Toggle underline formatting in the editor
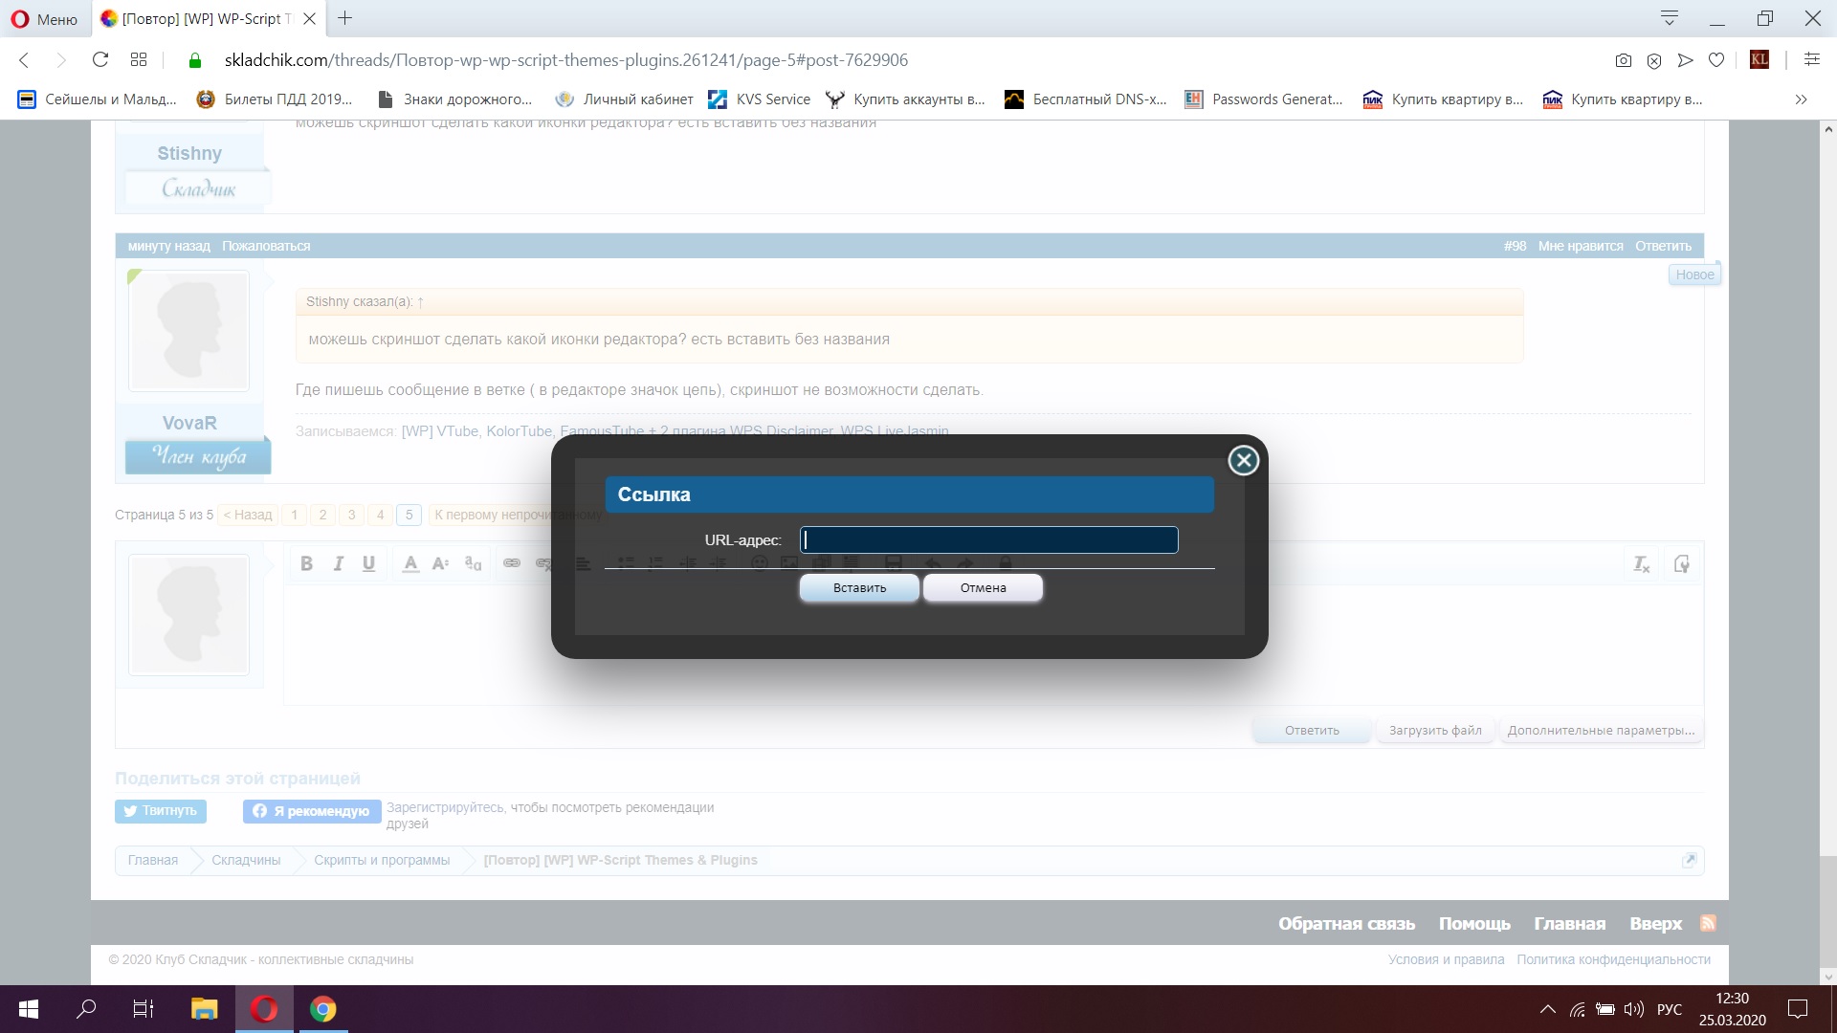1837x1033 pixels. pyautogui.click(x=368, y=564)
